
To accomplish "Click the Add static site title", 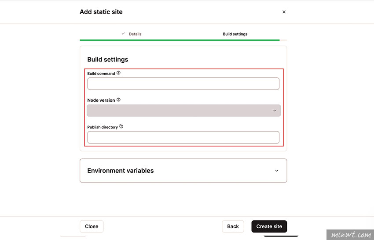I will (101, 12).
